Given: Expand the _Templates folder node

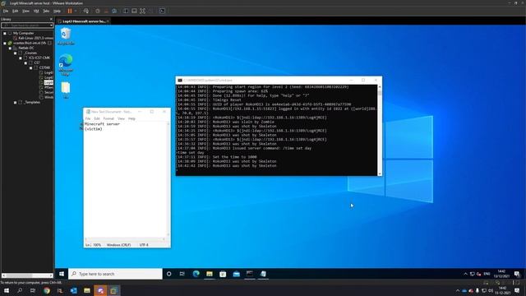Looking at the screenshot, I should pyautogui.click(x=16, y=102).
